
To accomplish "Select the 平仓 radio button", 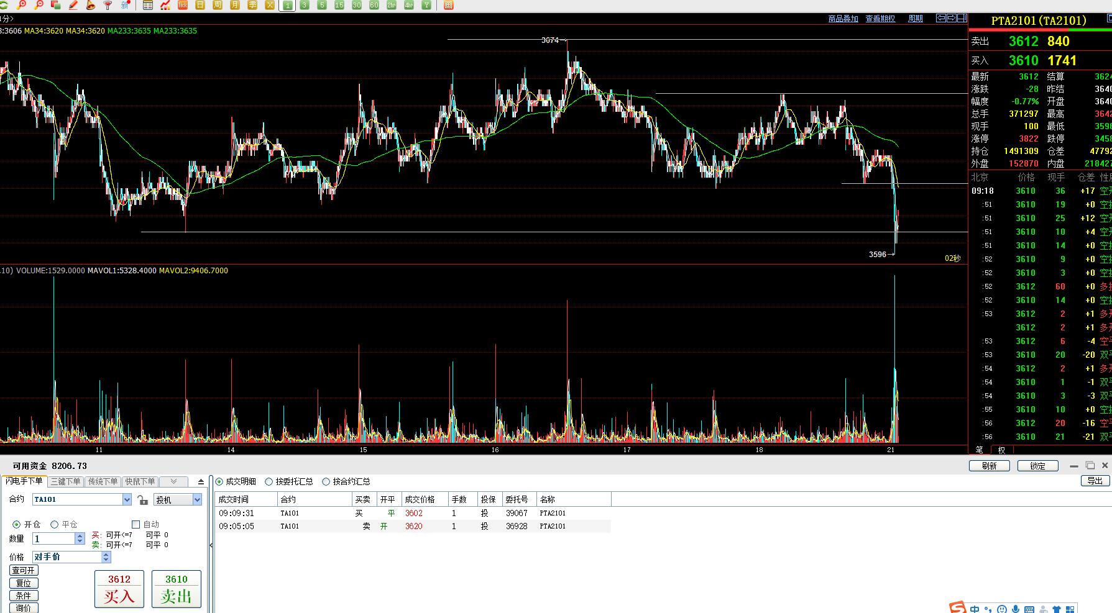I will [x=55, y=525].
